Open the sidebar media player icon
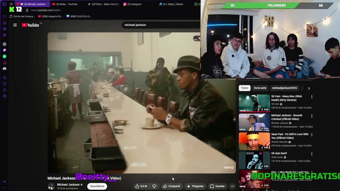The height and width of the screenshot is (191, 340). [5, 78]
